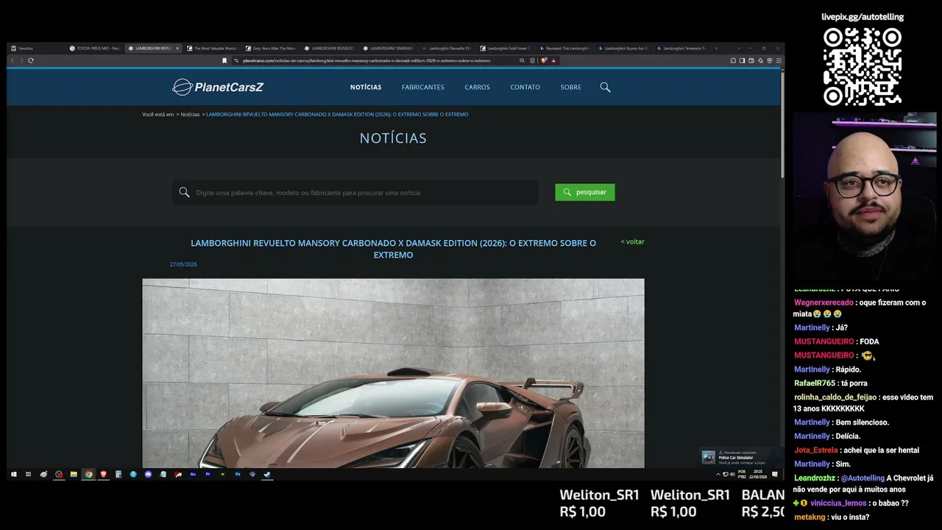Click the Brave Shields icon in address bar
The image size is (942, 530).
[x=544, y=60]
